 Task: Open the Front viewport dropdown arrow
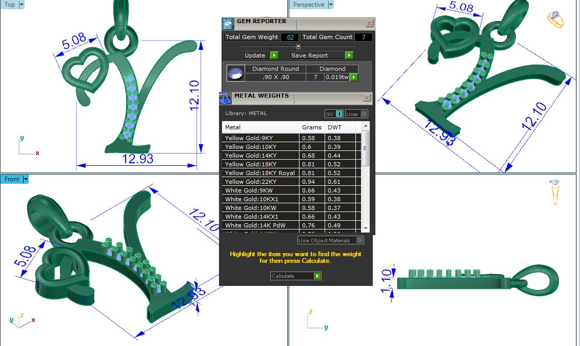(x=26, y=179)
